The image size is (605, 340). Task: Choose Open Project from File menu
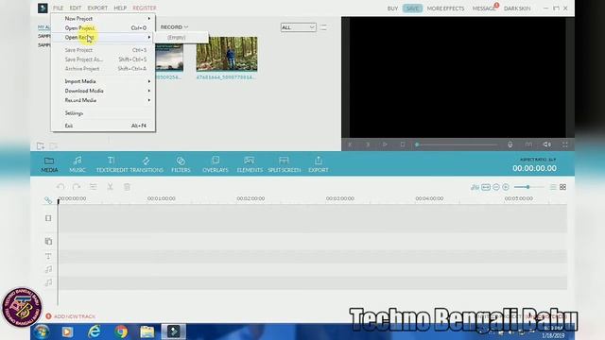[103, 27]
